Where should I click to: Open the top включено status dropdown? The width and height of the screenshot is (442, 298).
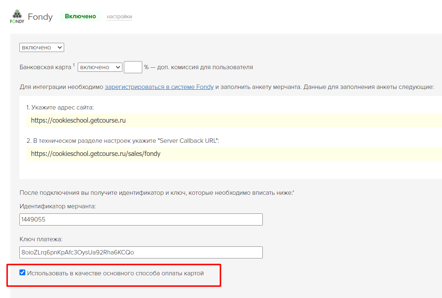(x=42, y=48)
